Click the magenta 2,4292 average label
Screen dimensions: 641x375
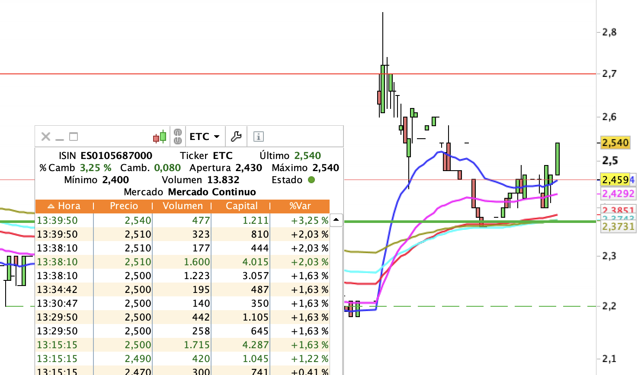(x=618, y=194)
